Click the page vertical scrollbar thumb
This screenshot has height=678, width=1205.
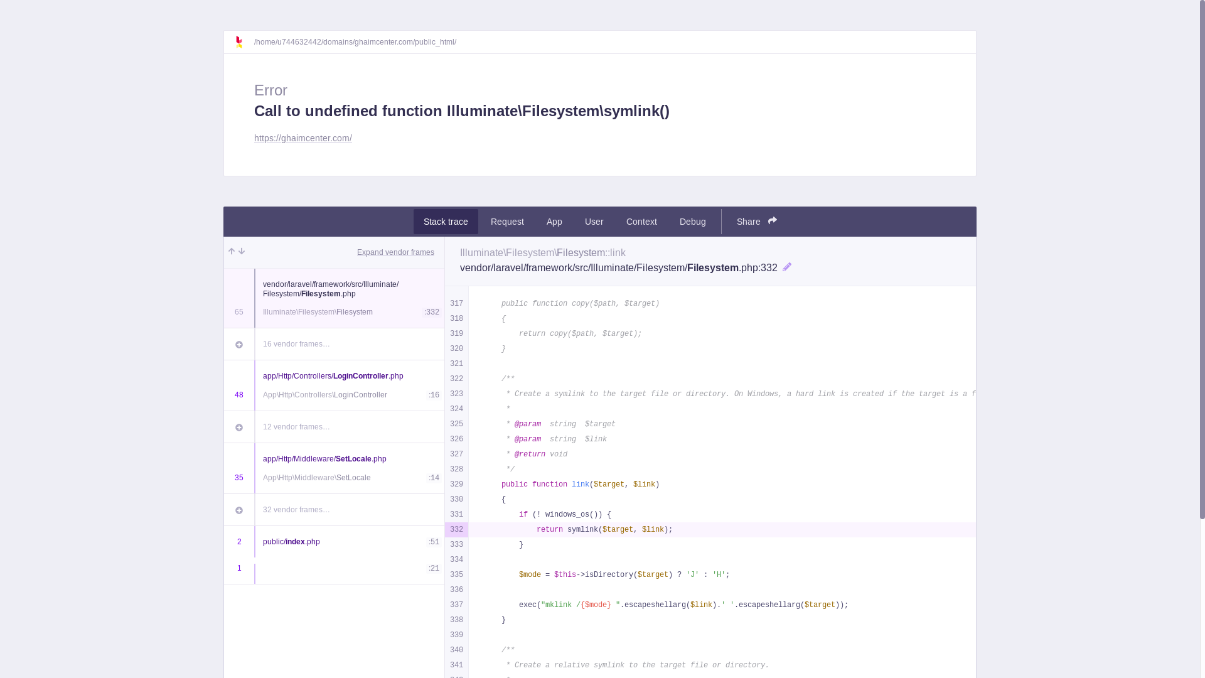tap(1202, 259)
